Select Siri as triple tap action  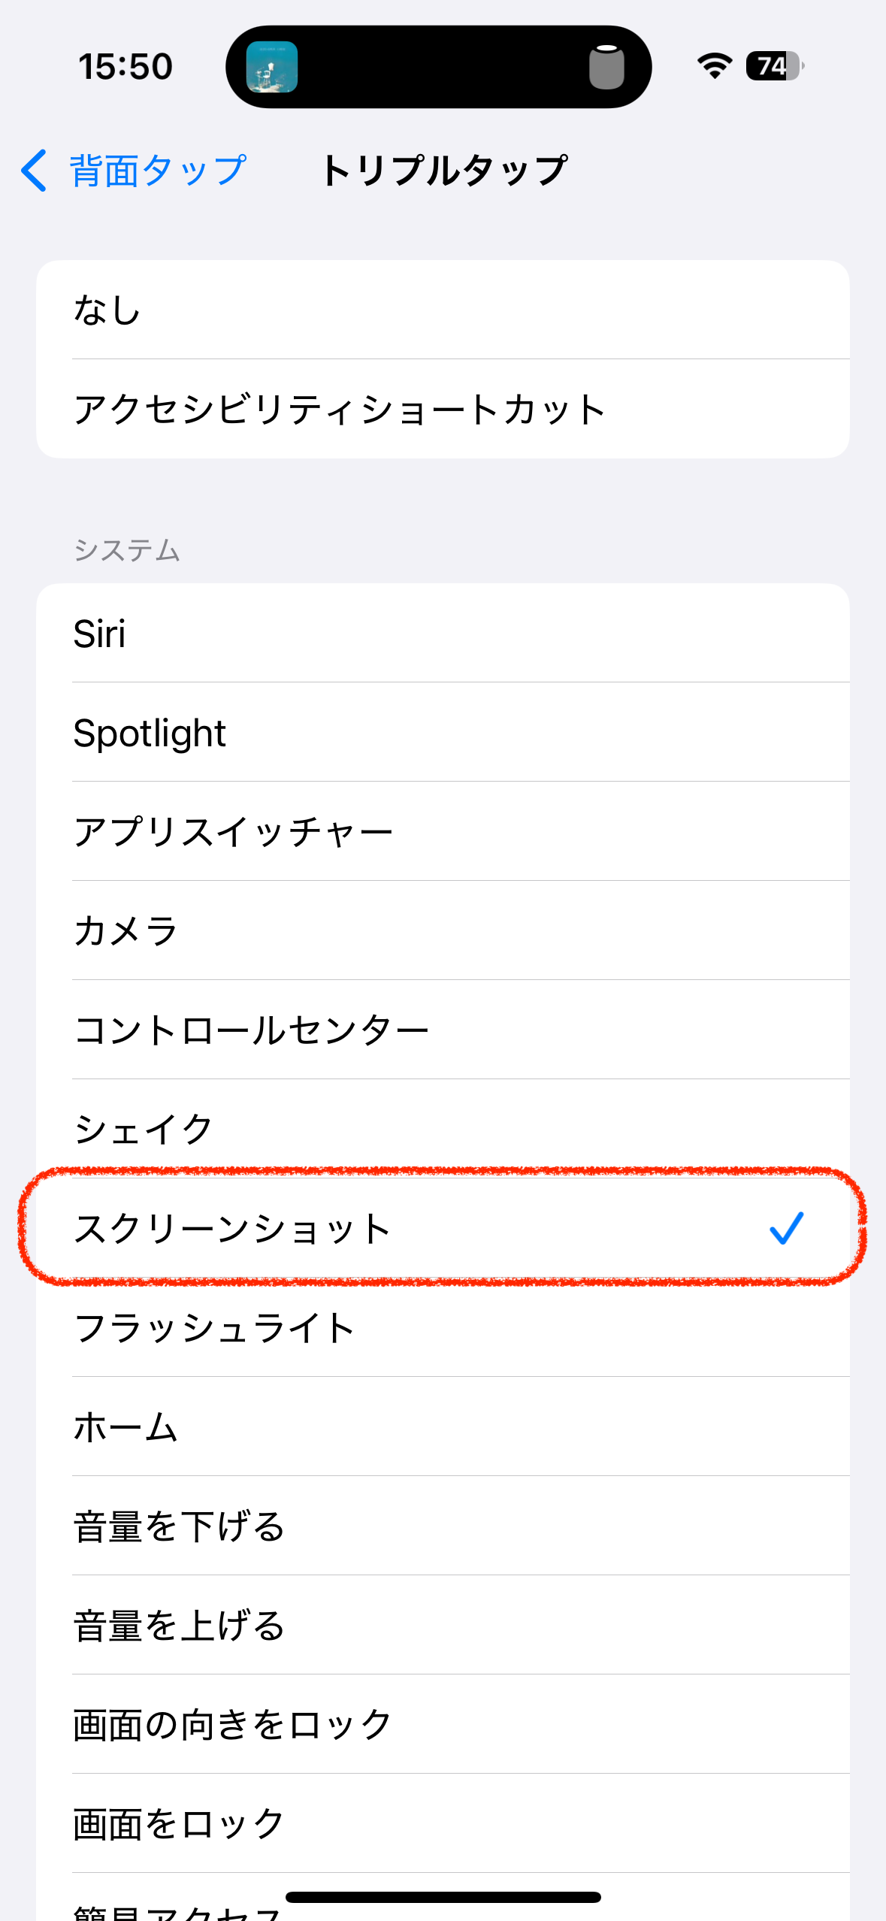(x=443, y=634)
